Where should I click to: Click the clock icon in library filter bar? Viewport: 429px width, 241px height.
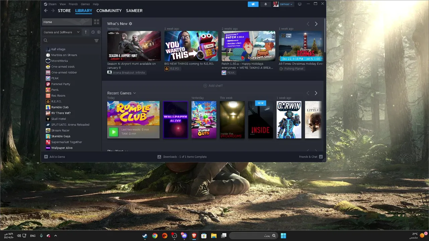pyautogui.click(x=93, y=32)
